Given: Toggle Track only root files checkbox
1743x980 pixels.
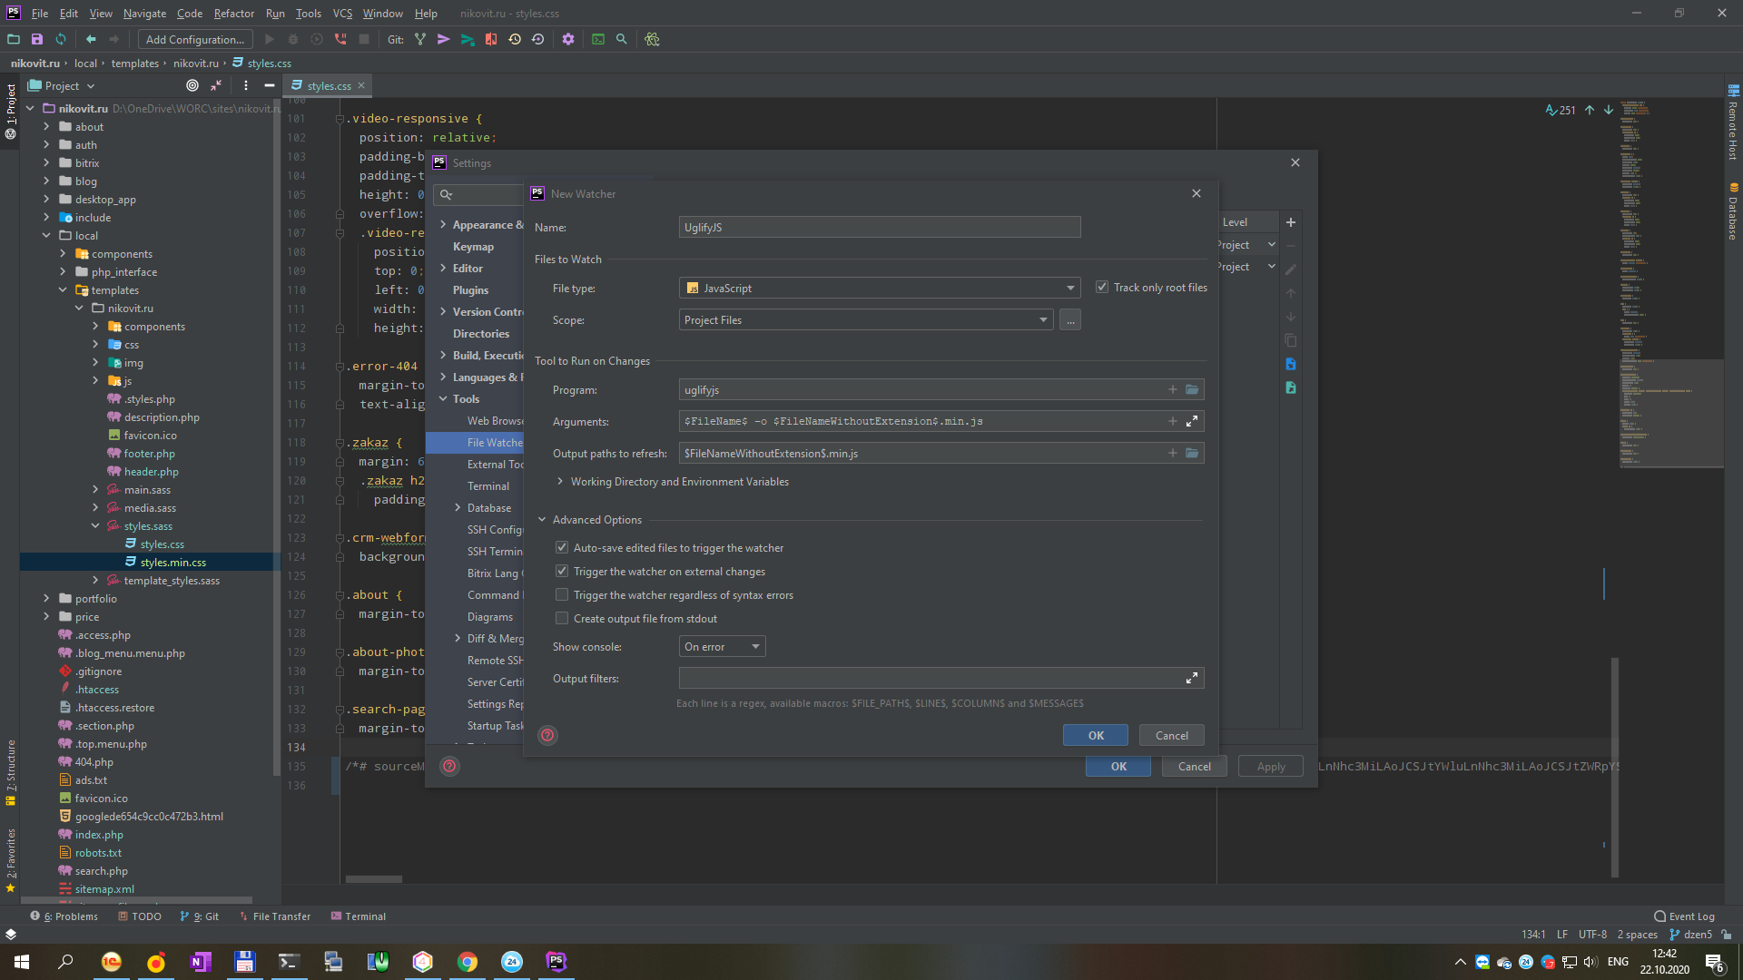Looking at the screenshot, I should pyautogui.click(x=1102, y=287).
